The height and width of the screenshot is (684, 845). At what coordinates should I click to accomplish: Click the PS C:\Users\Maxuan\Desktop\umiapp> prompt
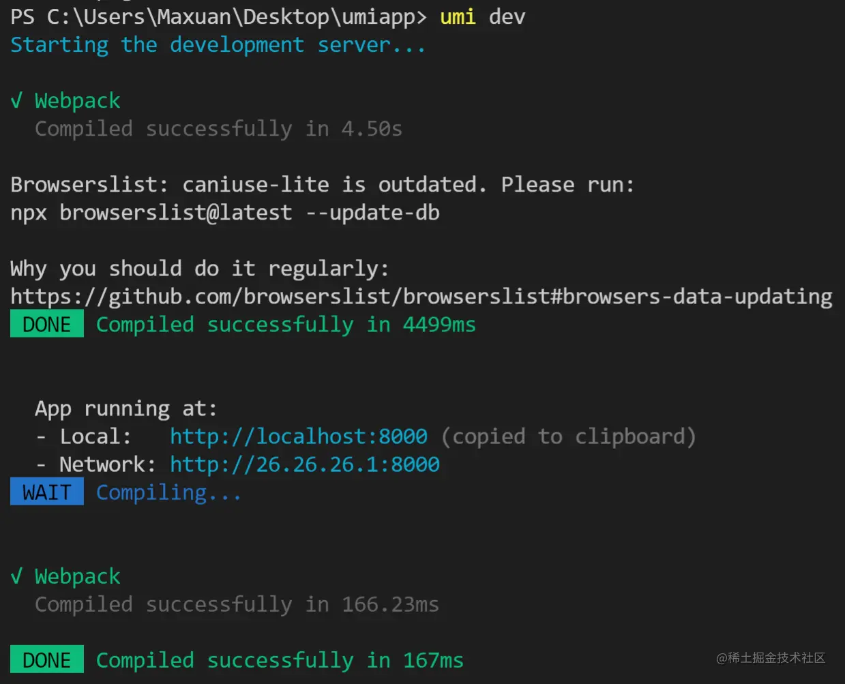coord(218,16)
